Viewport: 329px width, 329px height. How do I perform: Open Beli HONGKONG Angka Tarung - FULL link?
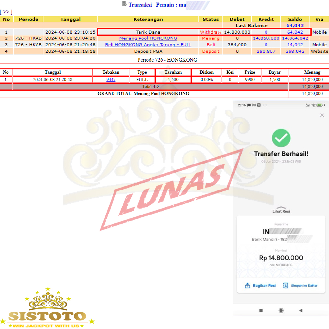(148, 45)
